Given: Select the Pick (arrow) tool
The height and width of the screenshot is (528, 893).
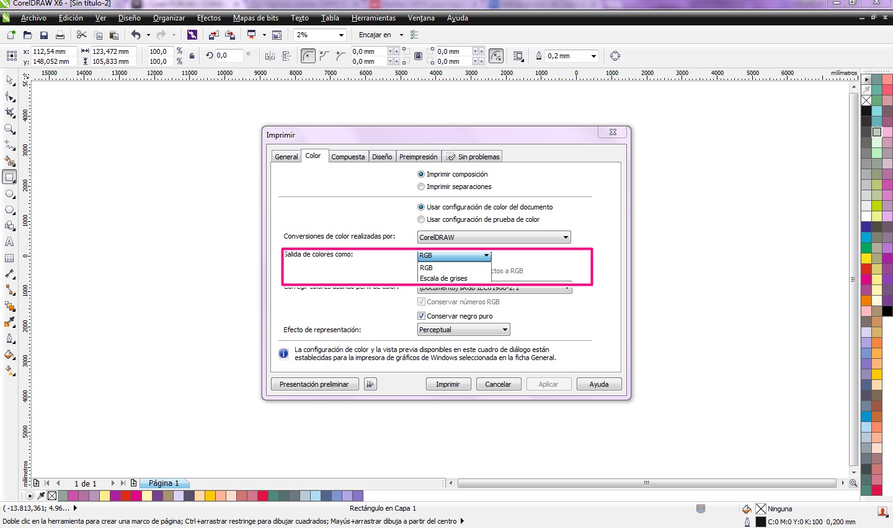Looking at the screenshot, I should pos(10,81).
